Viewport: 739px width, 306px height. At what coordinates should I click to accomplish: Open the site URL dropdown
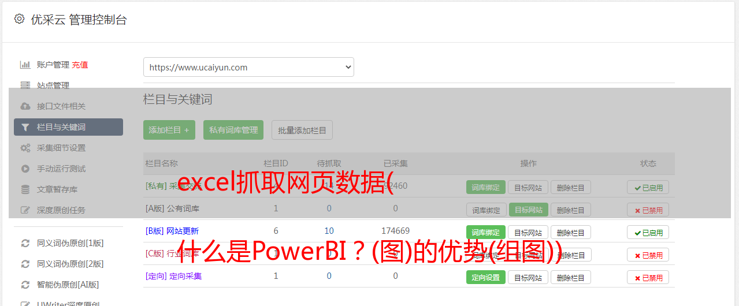pyautogui.click(x=248, y=67)
